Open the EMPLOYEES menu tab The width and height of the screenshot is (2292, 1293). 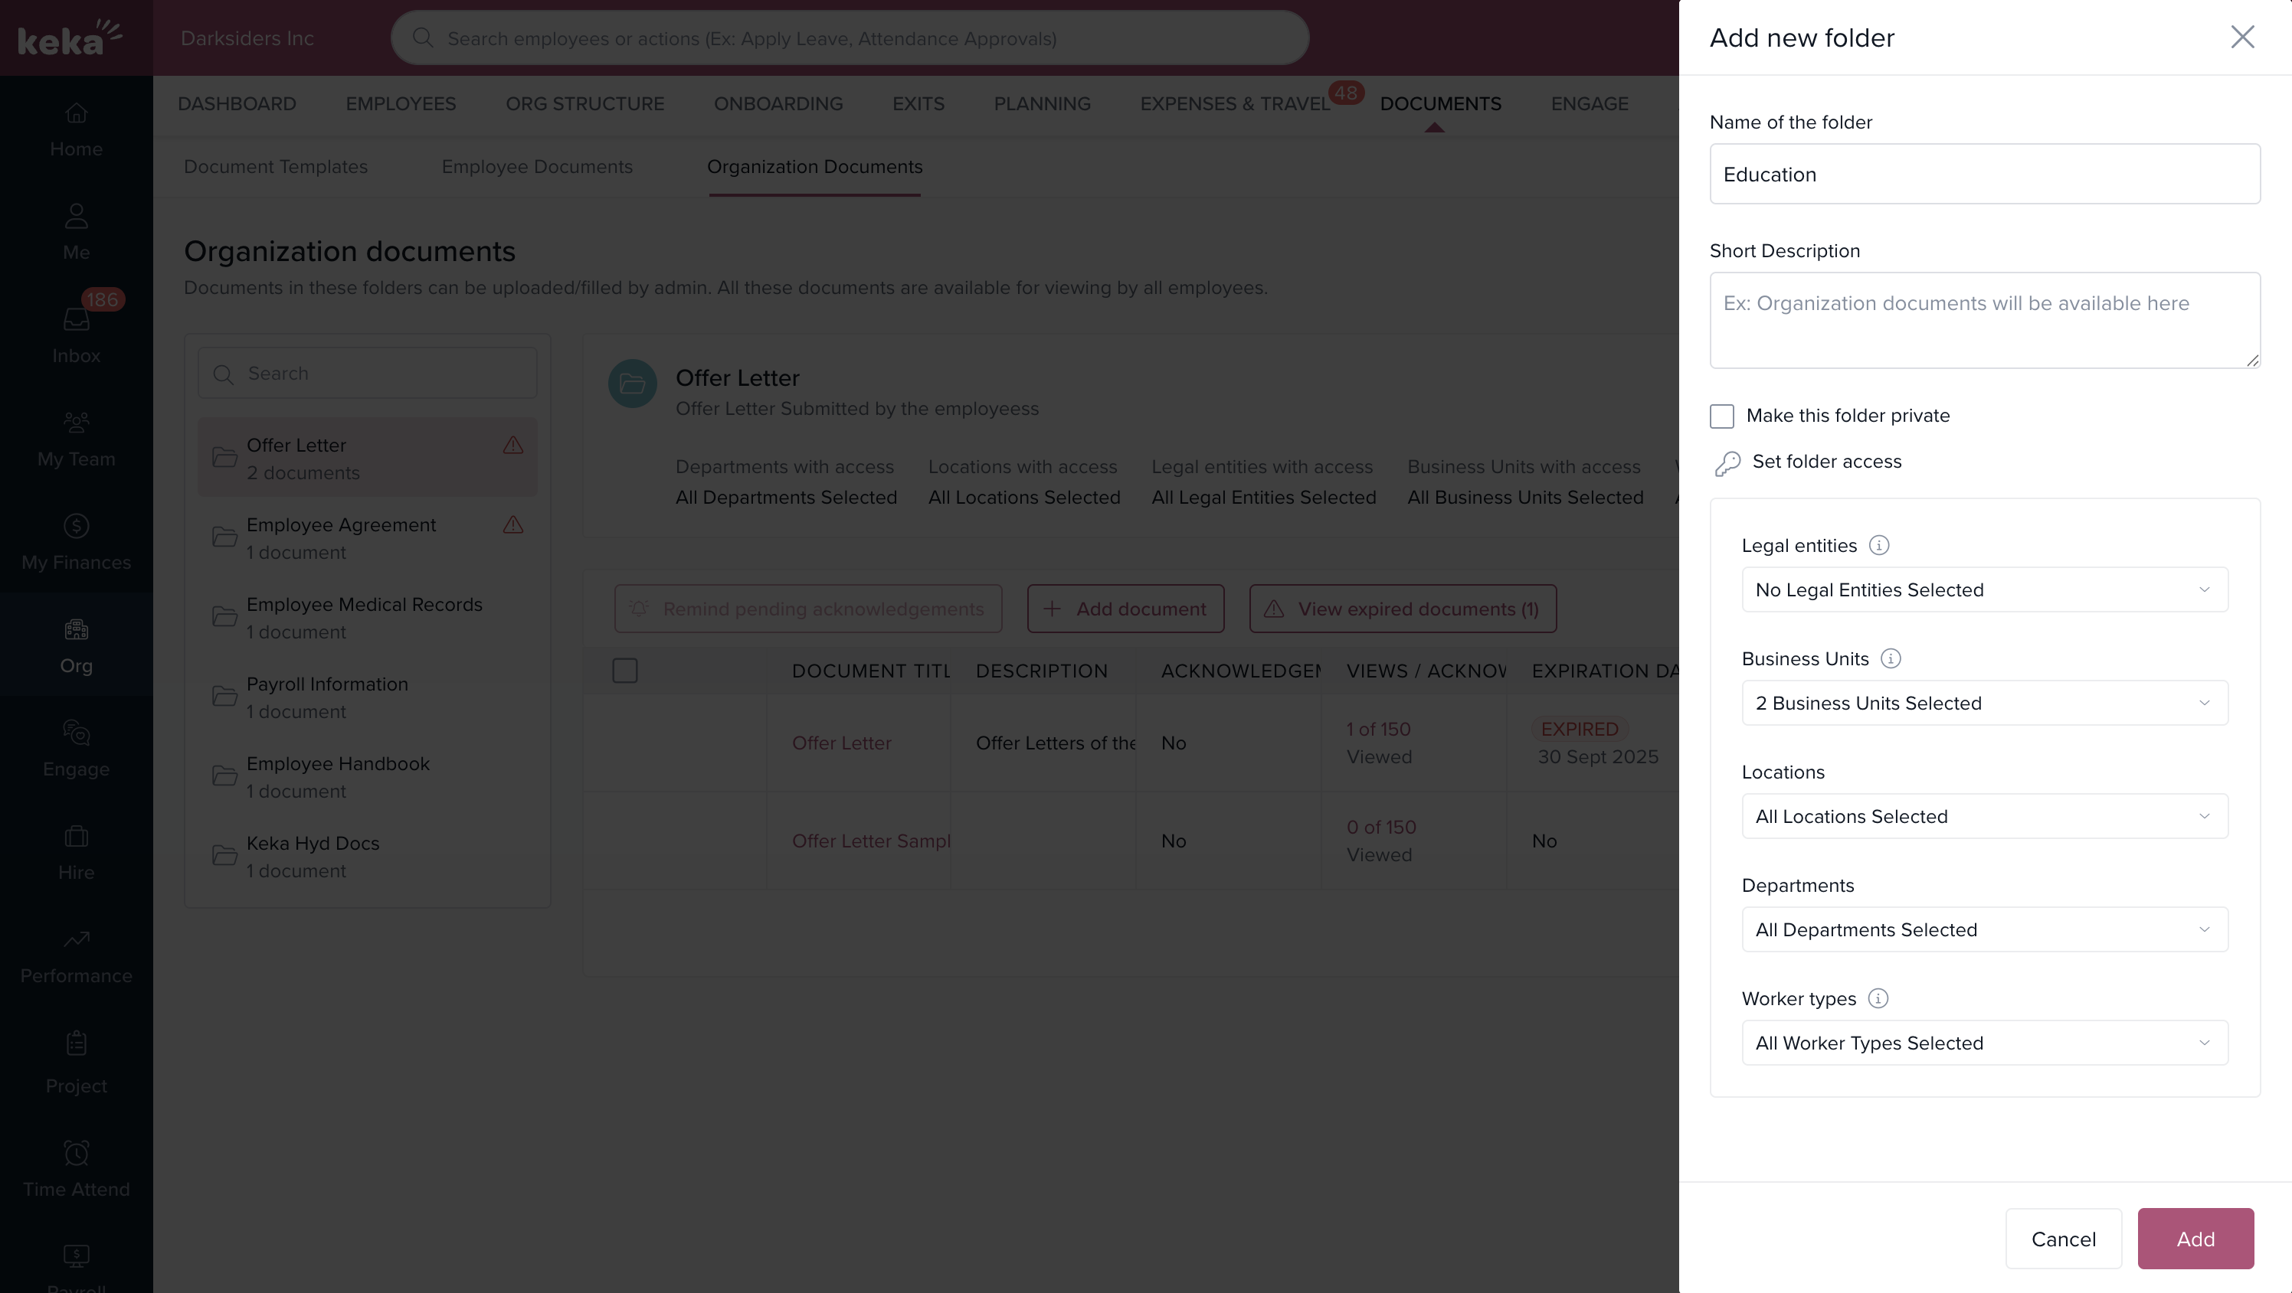click(x=401, y=104)
